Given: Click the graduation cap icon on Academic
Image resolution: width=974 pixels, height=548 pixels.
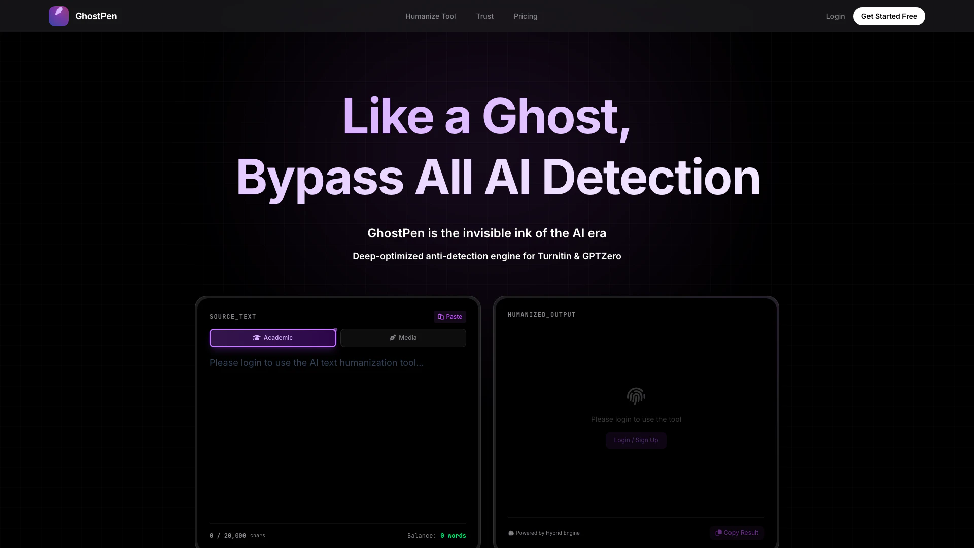Looking at the screenshot, I should pyautogui.click(x=257, y=338).
